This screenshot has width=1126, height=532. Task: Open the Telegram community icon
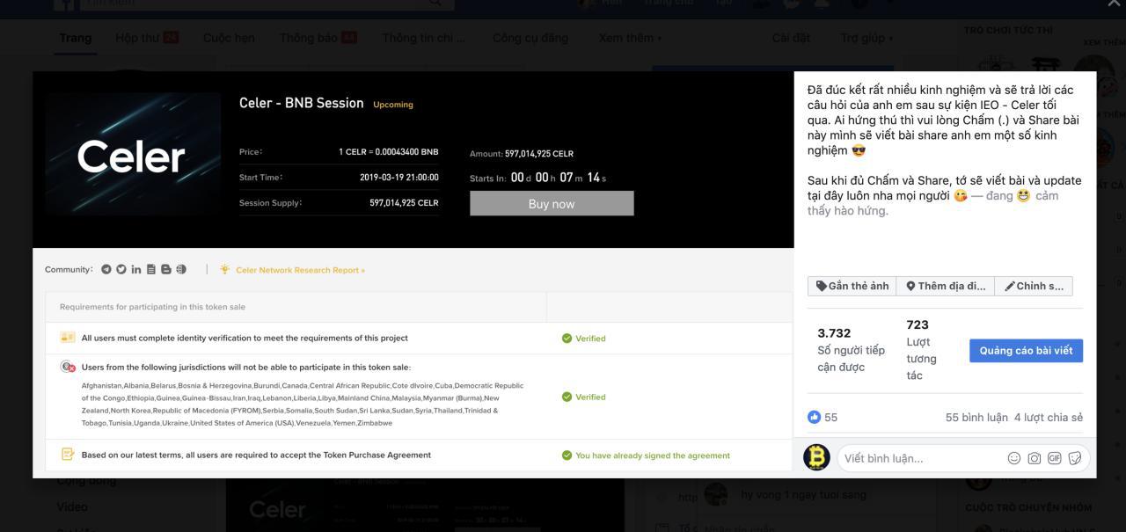click(x=106, y=270)
